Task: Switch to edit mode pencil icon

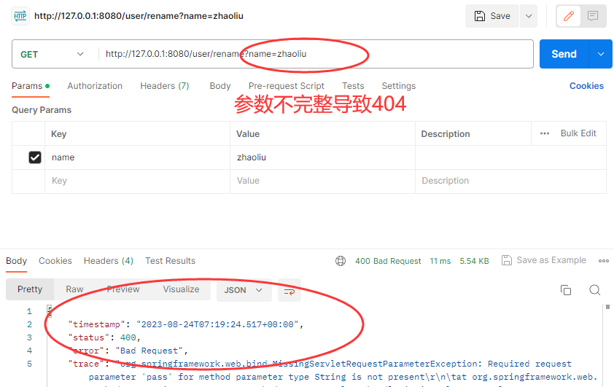Action: (569, 16)
